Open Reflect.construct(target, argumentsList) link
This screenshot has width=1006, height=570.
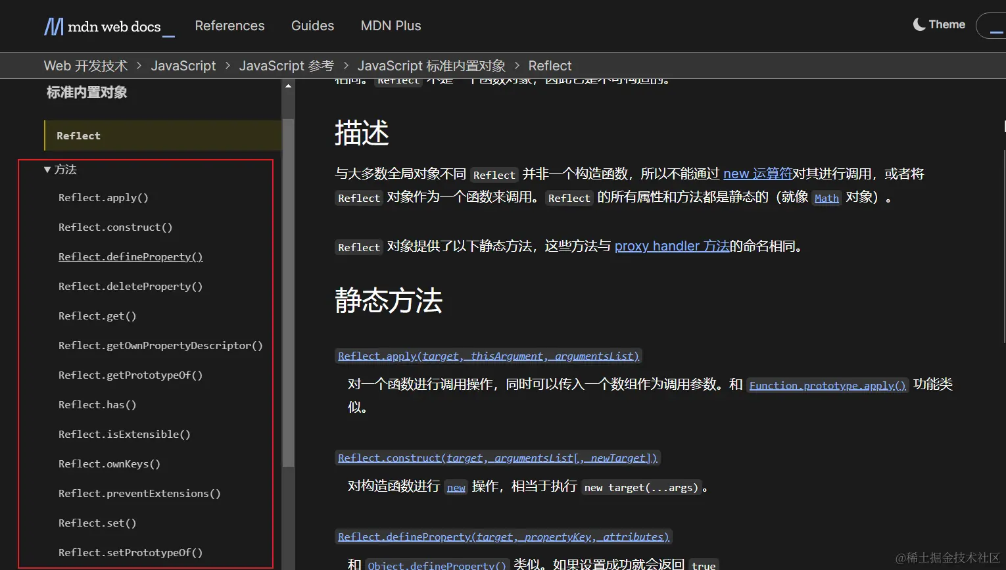[x=497, y=458]
